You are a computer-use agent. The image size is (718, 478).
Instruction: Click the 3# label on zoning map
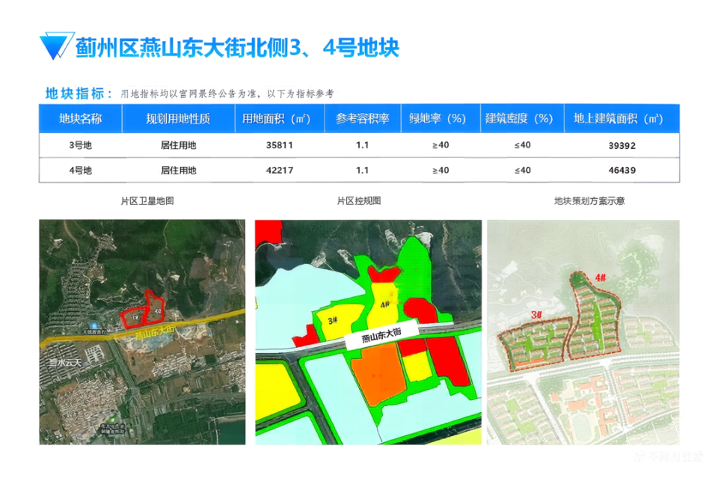pos(334,320)
